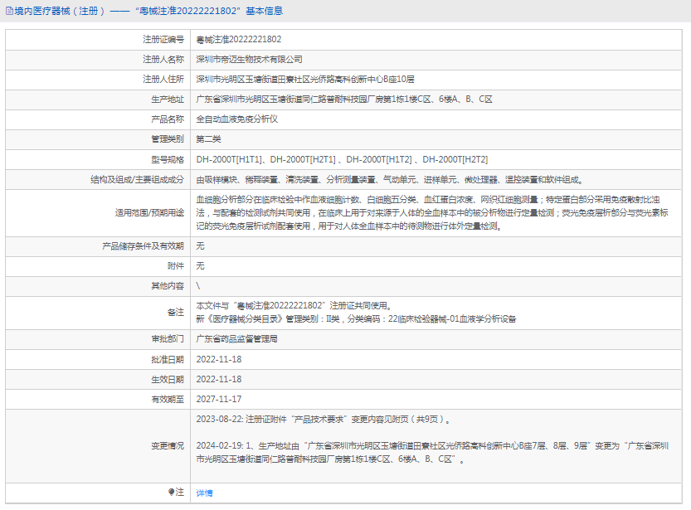Click the 有效期至 label

tap(168, 400)
